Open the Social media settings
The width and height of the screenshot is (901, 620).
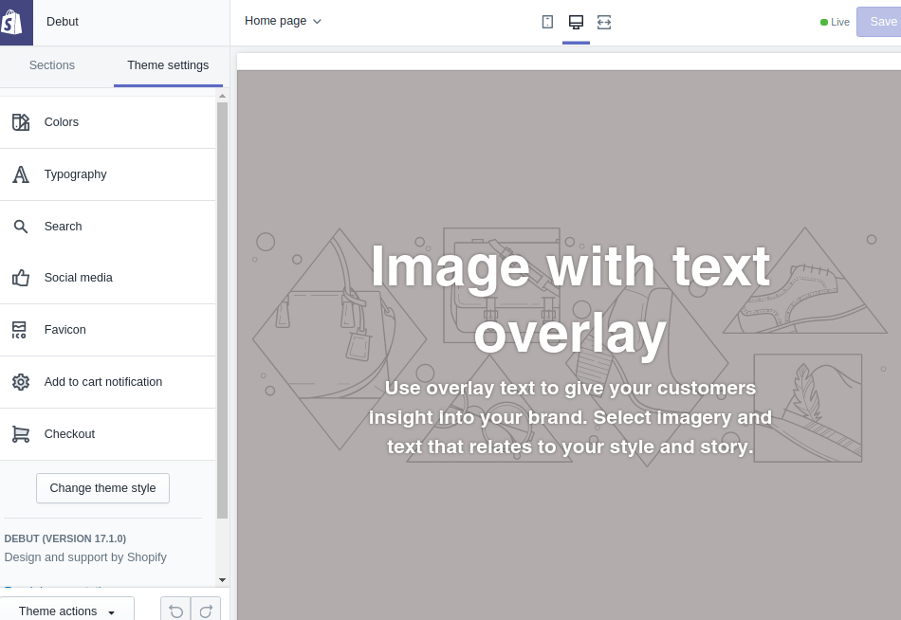(x=78, y=277)
